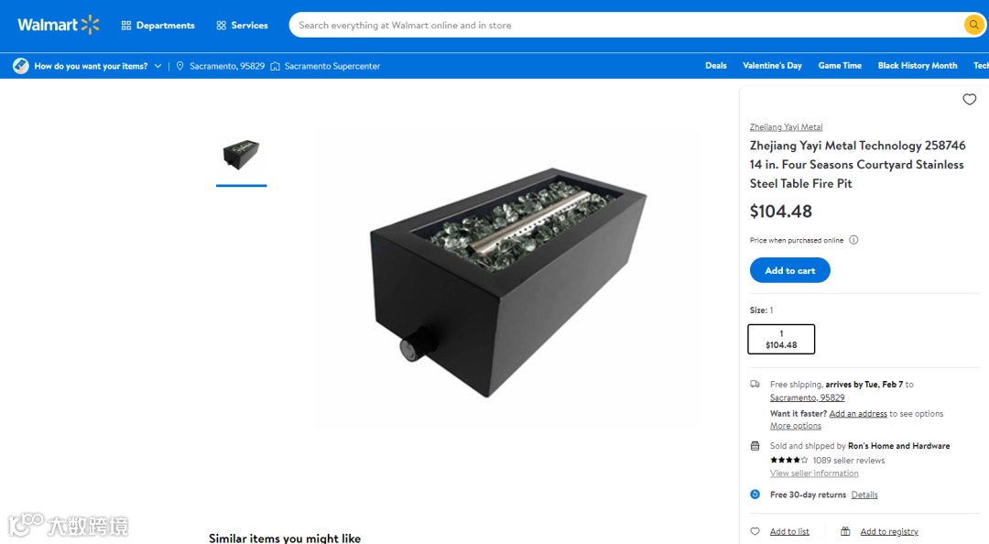The image size is (989, 544).
Task: Click the heart icon next to Add to list
Action: [755, 531]
